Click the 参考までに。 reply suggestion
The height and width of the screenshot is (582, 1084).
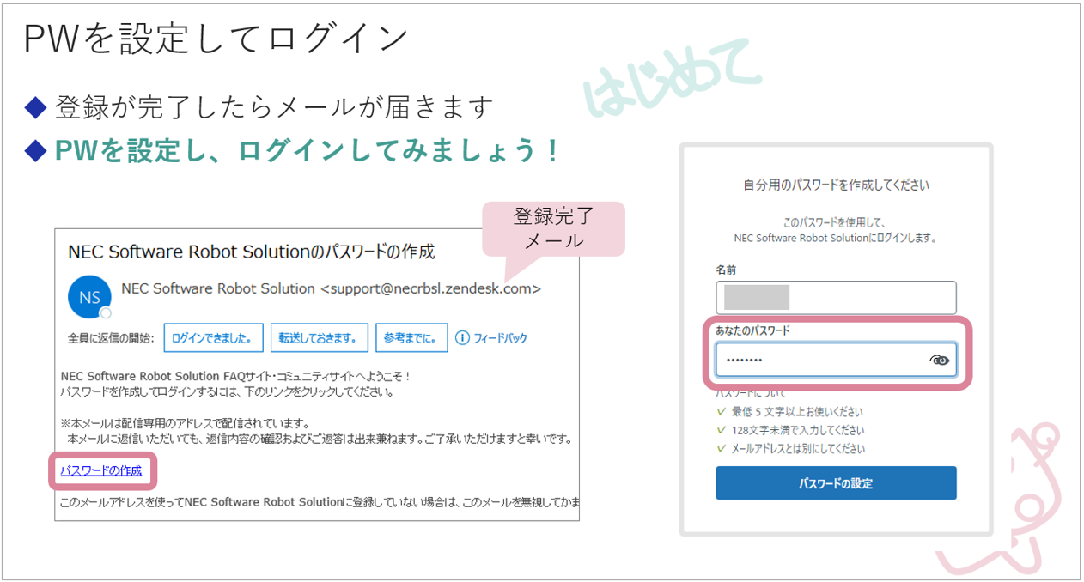tap(412, 338)
